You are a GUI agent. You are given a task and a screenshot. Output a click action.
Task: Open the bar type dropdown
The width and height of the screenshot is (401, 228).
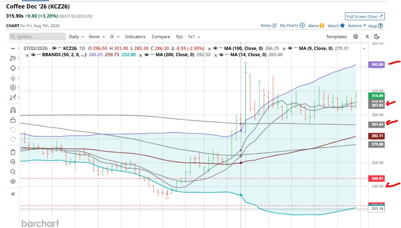click(114, 36)
